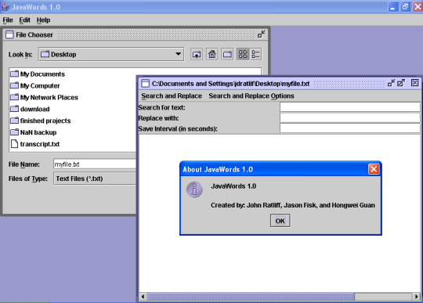
Task: Iconify the myfile.txt window
Action: click(391, 83)
